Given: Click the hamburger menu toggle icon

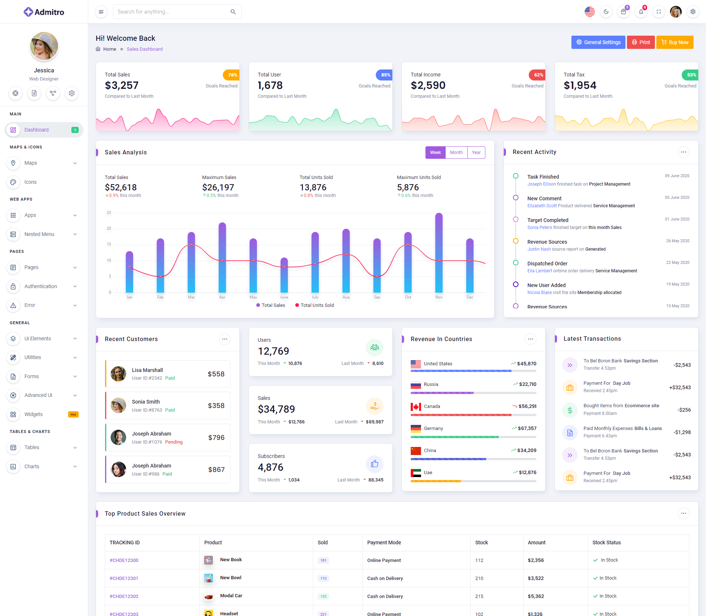Looking at the screenshot, I should pos(101,12).
